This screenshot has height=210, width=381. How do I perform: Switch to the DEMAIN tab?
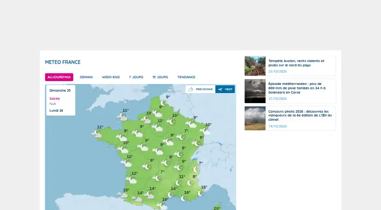[x=86, y=77]
